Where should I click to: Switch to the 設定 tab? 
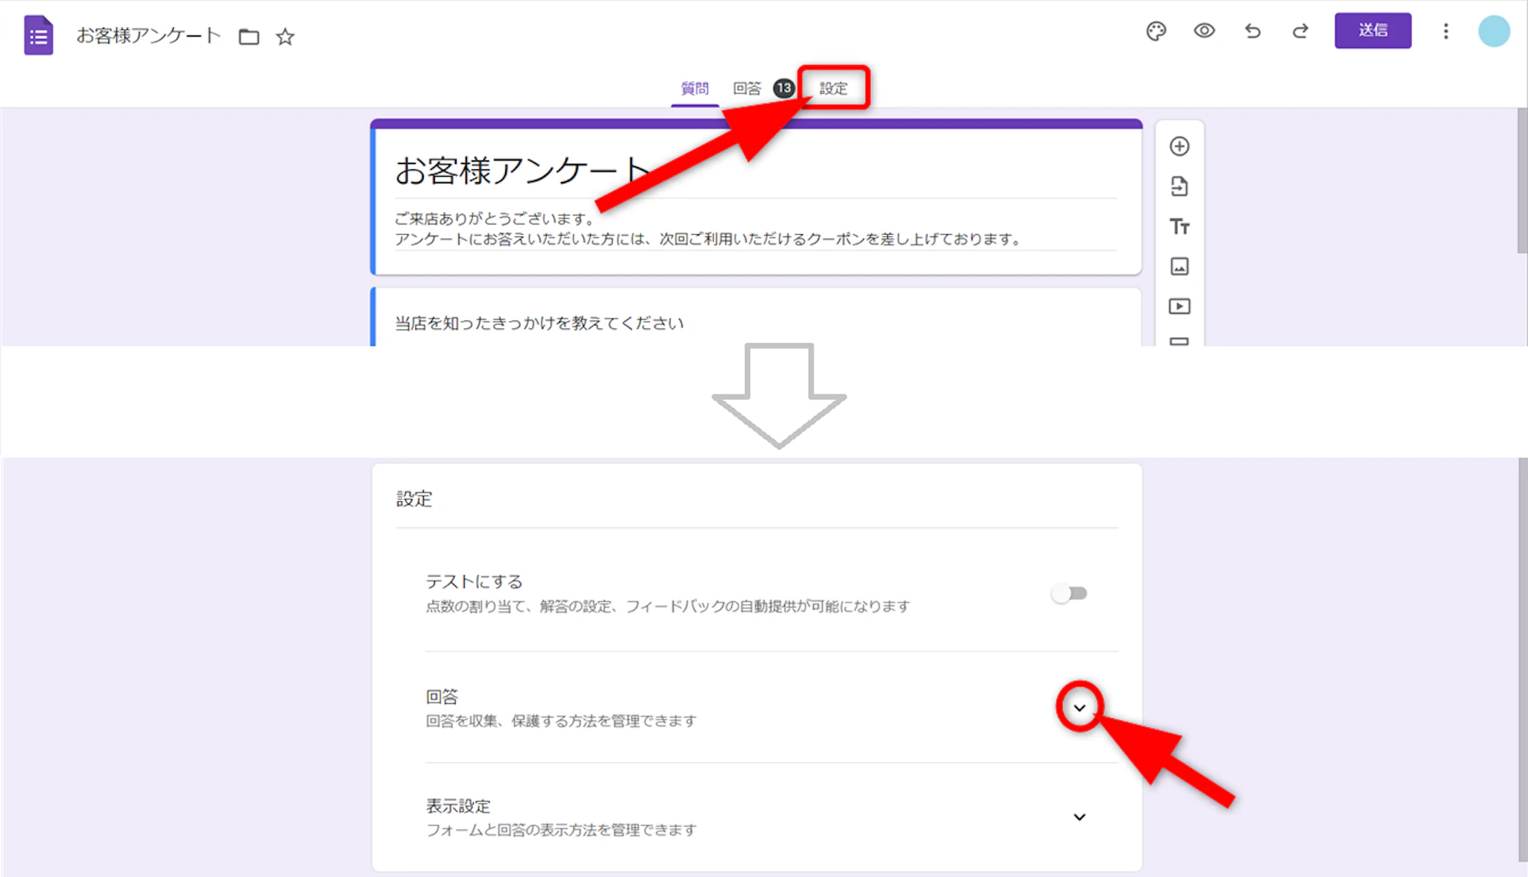coord(833,89)
